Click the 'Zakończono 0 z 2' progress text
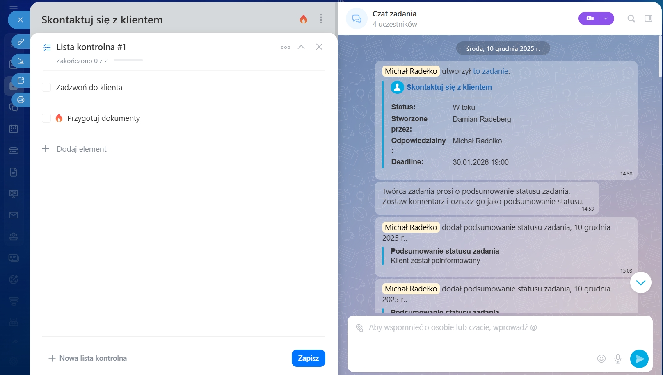Viewport: 663px width, 375px height. [82, 61]
